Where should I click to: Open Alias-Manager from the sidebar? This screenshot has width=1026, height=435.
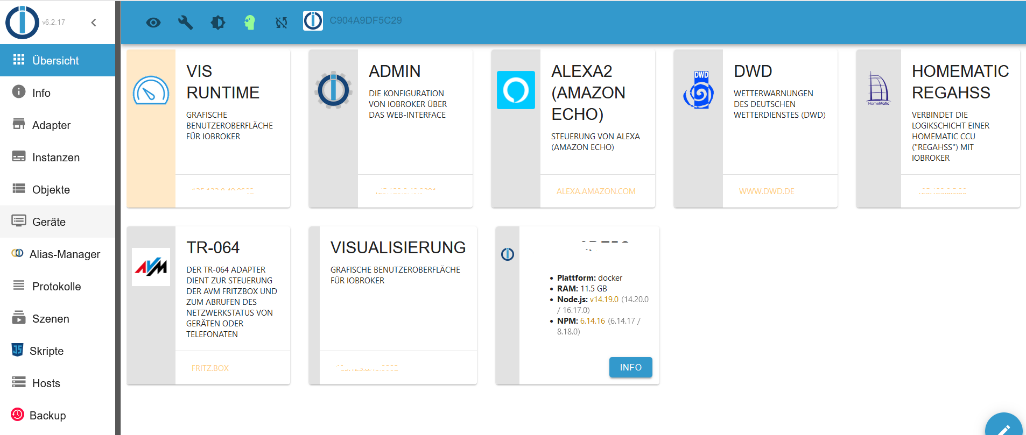coord(58,254)
